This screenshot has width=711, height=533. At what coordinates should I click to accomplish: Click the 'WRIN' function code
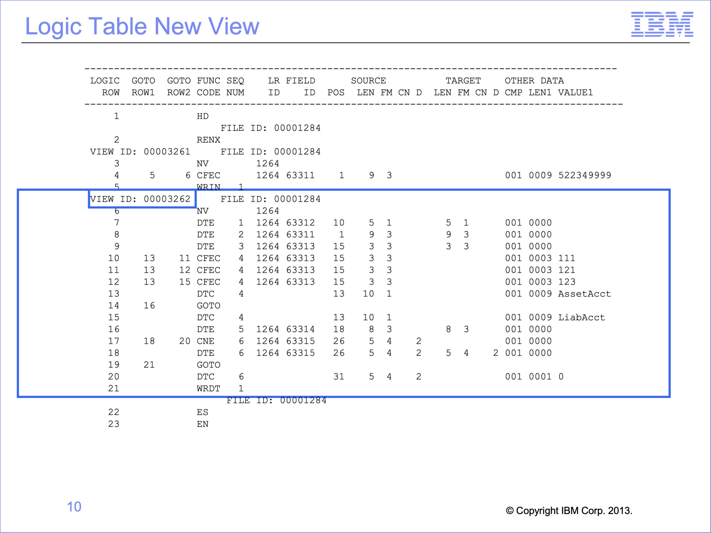(x=208, y=187)
